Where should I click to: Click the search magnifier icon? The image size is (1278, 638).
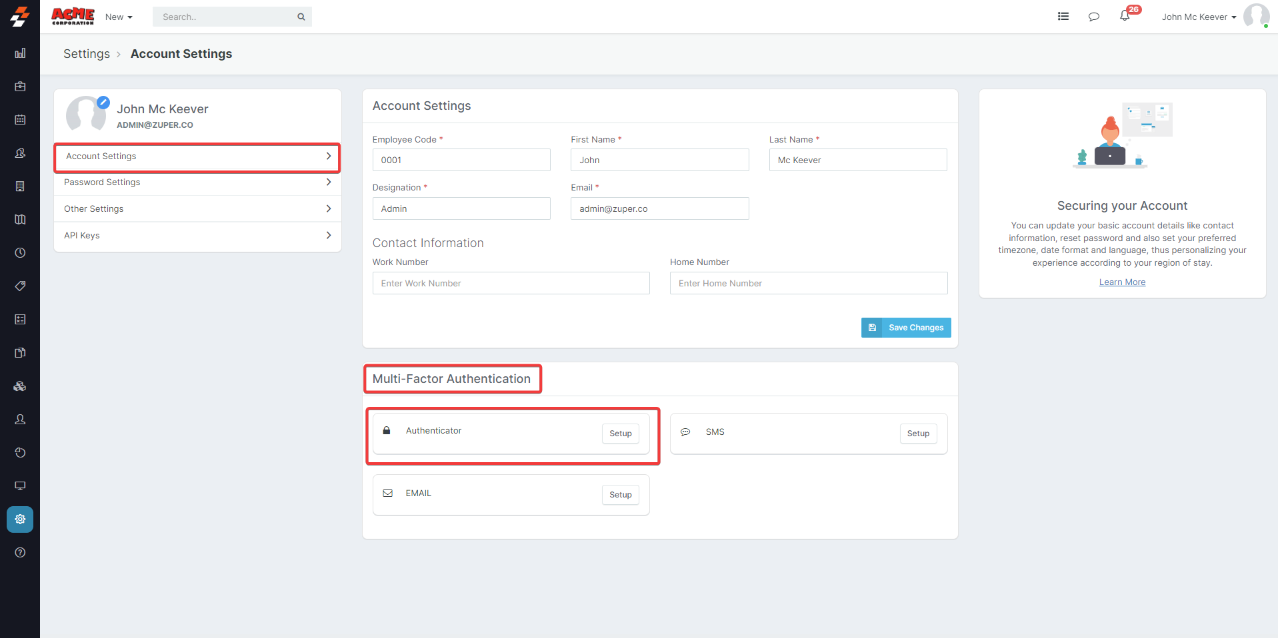(301, 17)
